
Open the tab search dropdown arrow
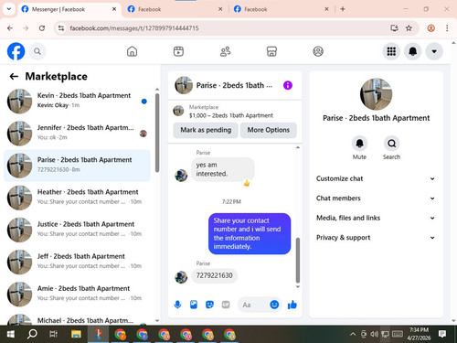tap(9, 9)
